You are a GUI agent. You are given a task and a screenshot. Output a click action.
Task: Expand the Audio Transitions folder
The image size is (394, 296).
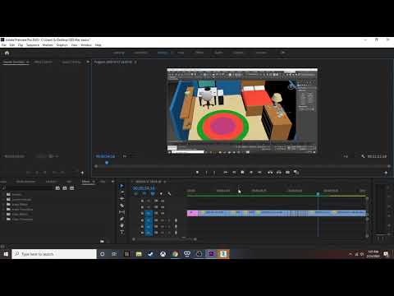[x=4, y=209]
